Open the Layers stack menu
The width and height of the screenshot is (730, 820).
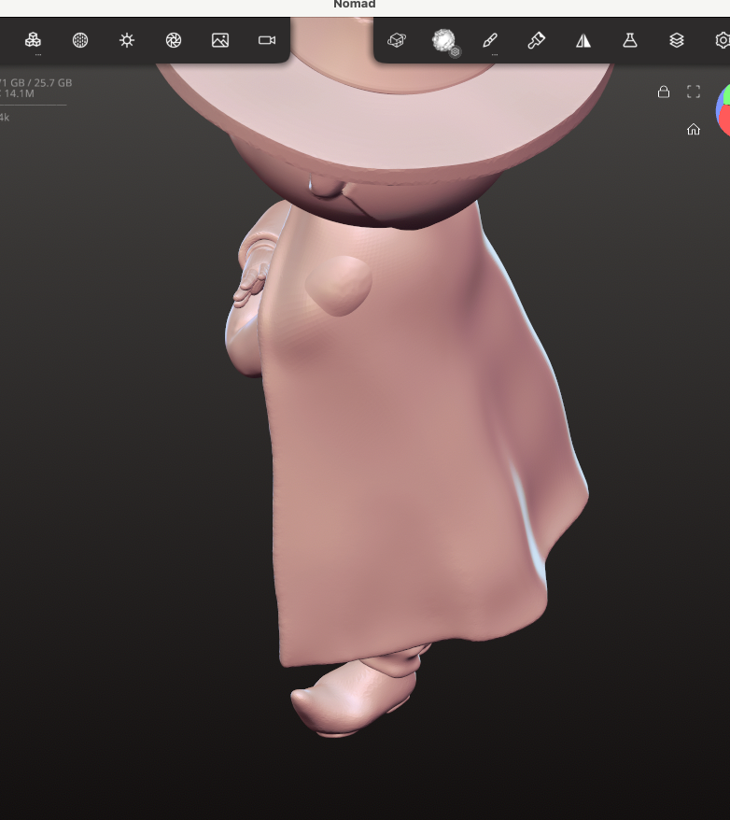677,40
